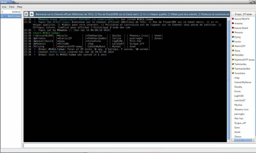Click the purple status dot next to Salvia78|AFK

[232, 18]
